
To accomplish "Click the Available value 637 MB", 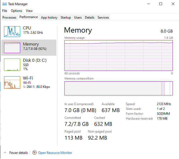I will 111,110.
